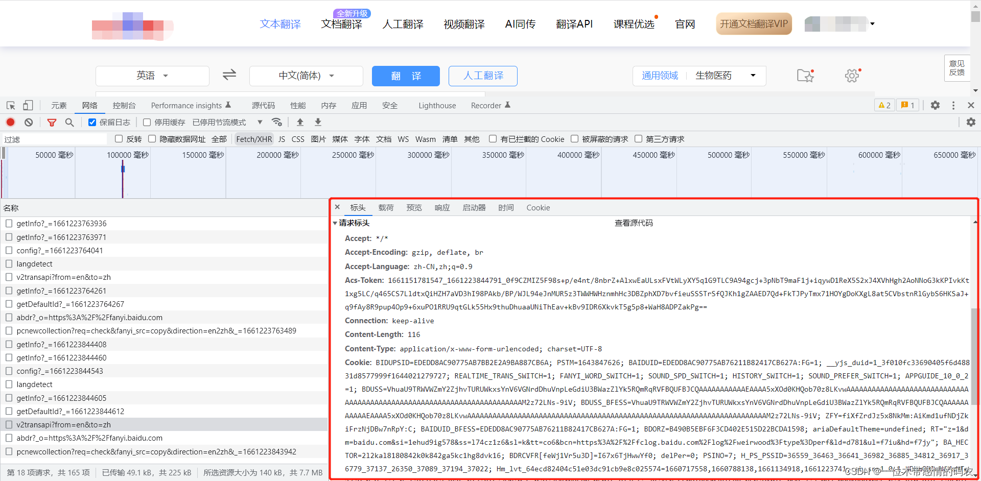981x481 pixels.
Task: Close the request details pane
Action: pos(337,207)
